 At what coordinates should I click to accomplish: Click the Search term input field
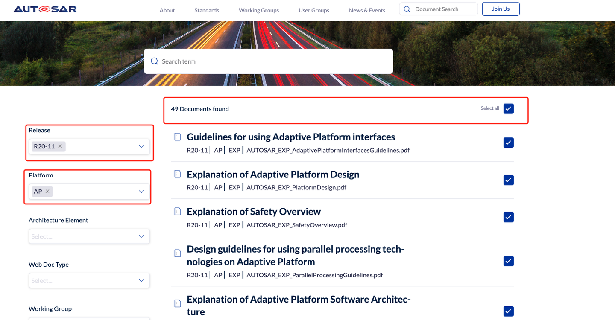click(x=273, y=61)
